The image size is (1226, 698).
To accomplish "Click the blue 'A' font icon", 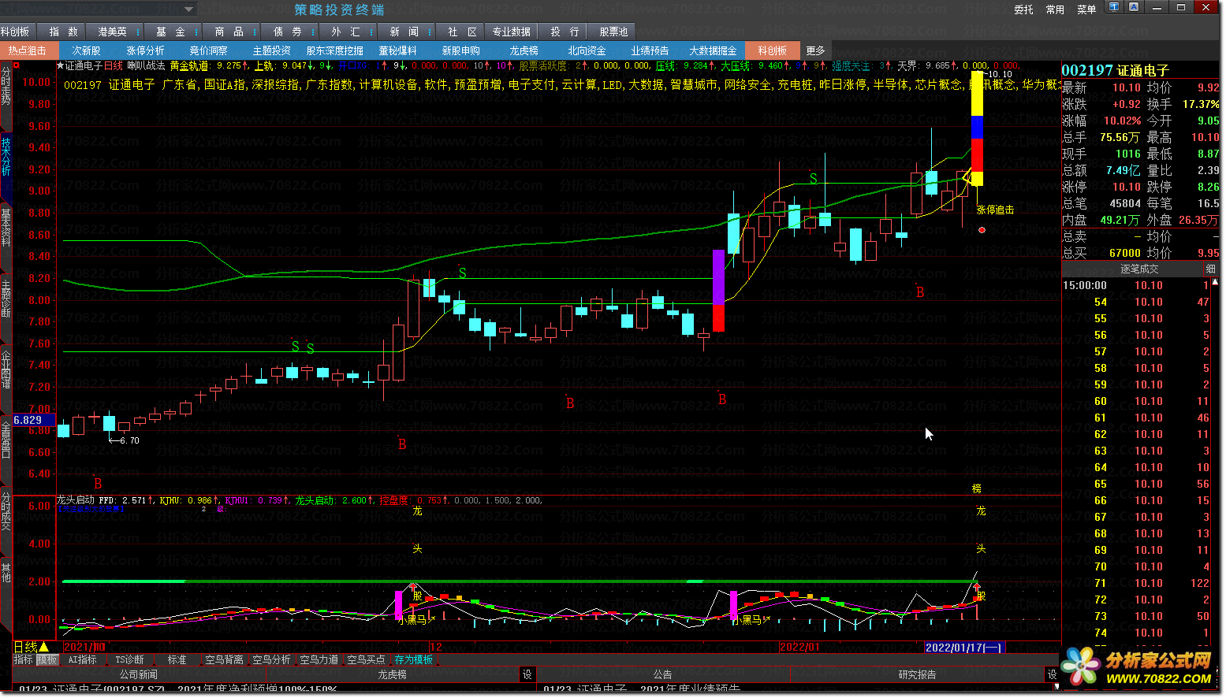I will pyautogui.click(x=1134, y=7).
